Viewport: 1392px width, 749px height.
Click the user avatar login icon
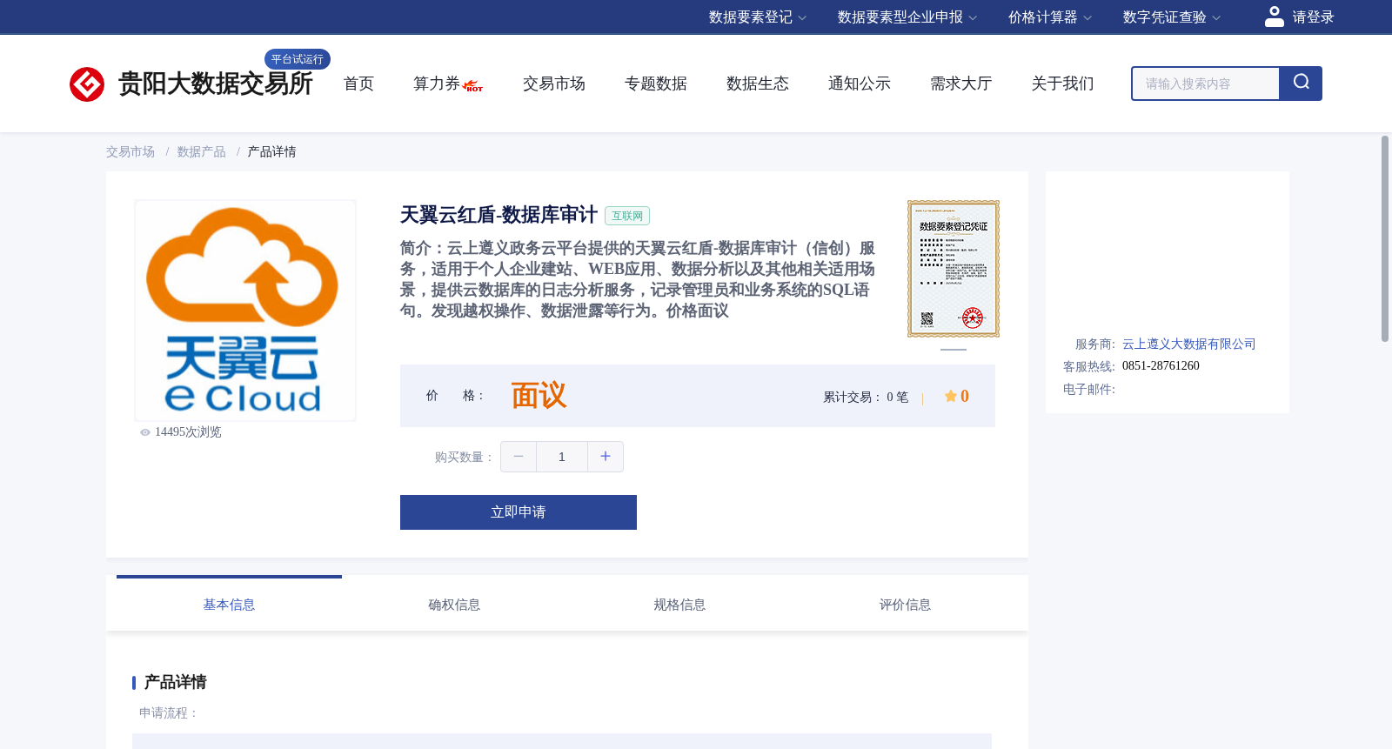point(1275,17)
